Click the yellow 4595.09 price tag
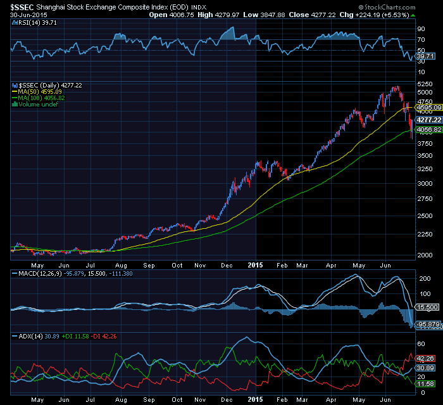This screenshot has height=405, width=443. pos(428,107)
